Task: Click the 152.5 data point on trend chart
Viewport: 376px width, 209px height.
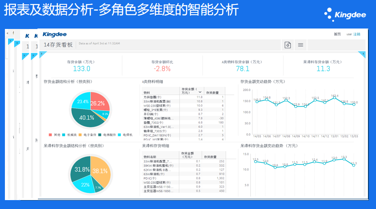Action: pyautogui.click(x=315, y=100)
